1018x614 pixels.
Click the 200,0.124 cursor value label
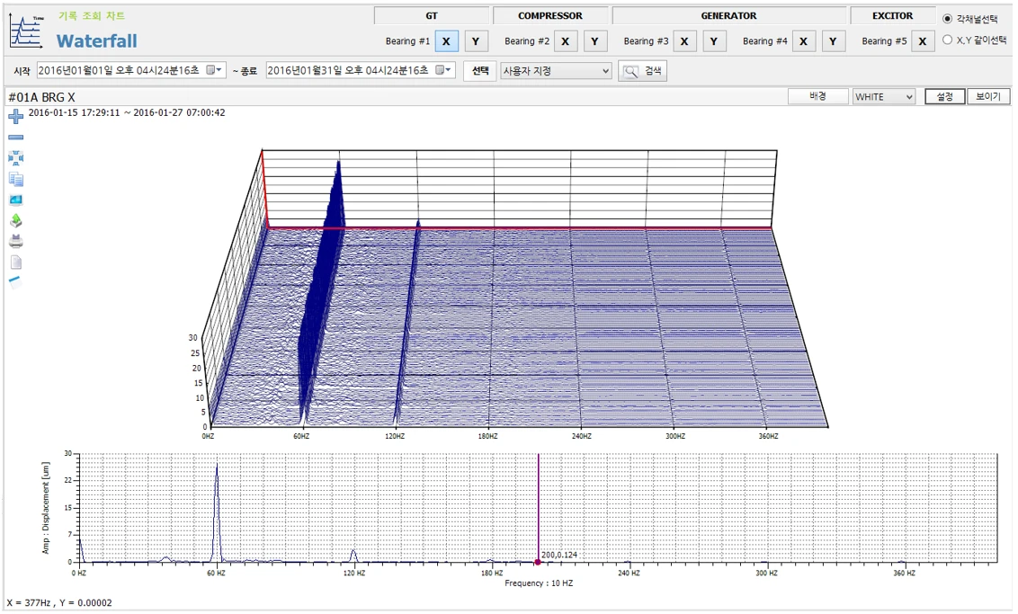tap(559, 555)
